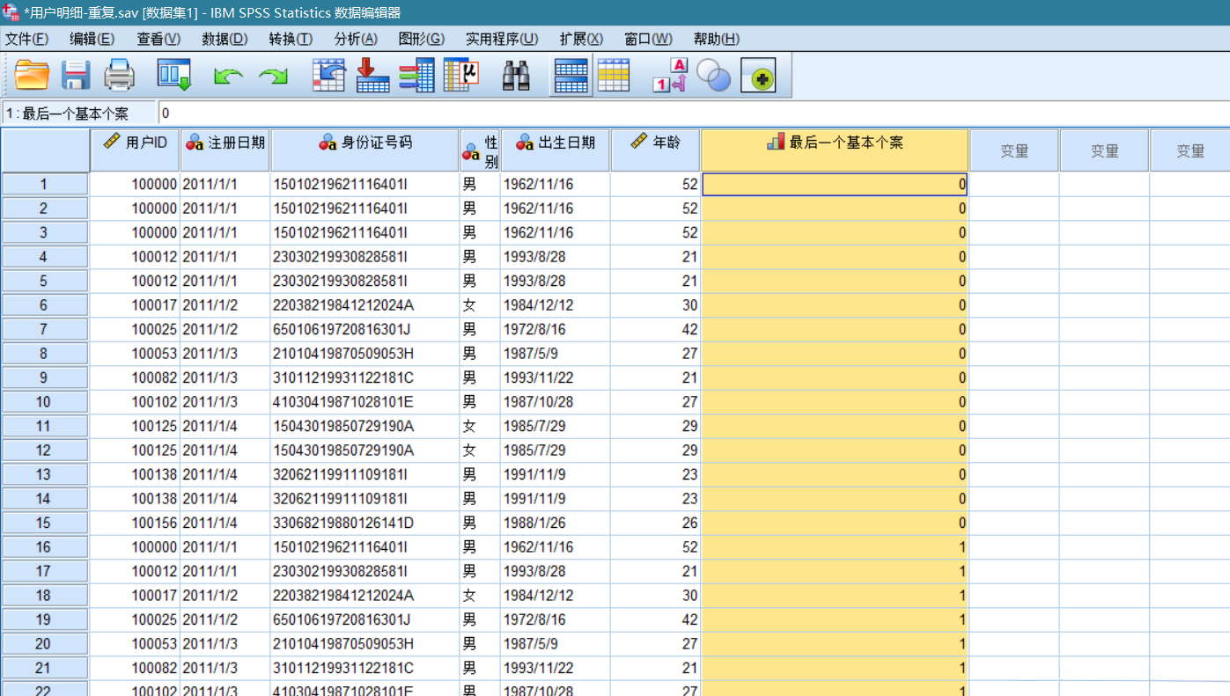This screenshot has width=1230, height=696.
Task: Open the 窗口(W) menu
Action: [x=648, y=39]
